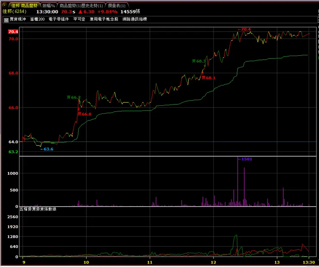Click the last price 70.3

click(66, 12)
